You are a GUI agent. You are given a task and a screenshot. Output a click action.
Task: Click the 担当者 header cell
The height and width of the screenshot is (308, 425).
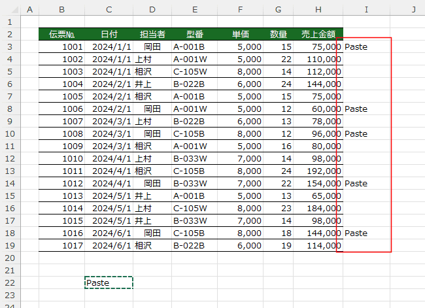(x=152, y=35)
